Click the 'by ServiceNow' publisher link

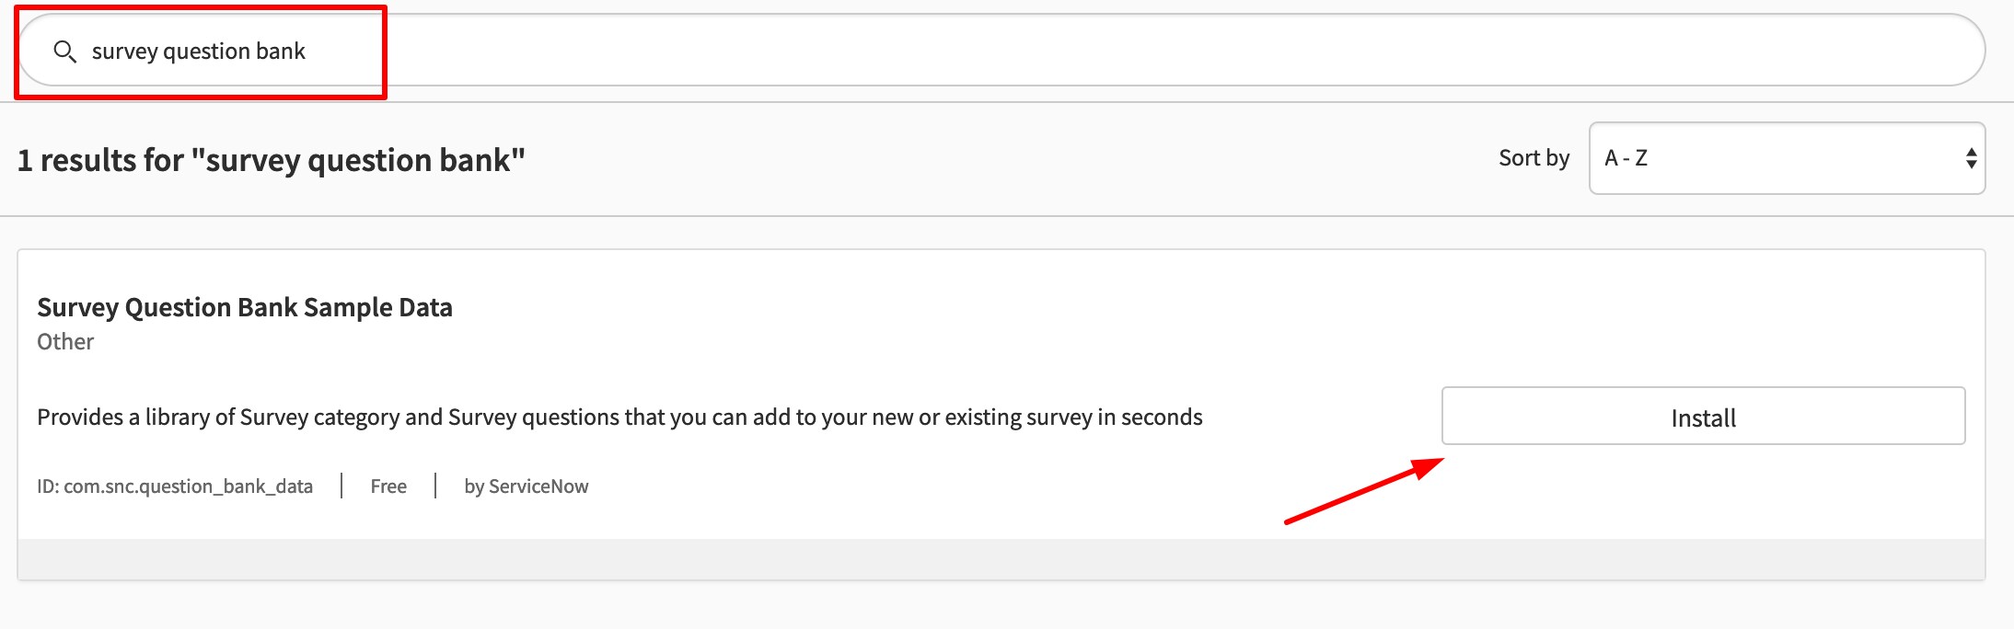pyautogui.click(x=527, y=486)
